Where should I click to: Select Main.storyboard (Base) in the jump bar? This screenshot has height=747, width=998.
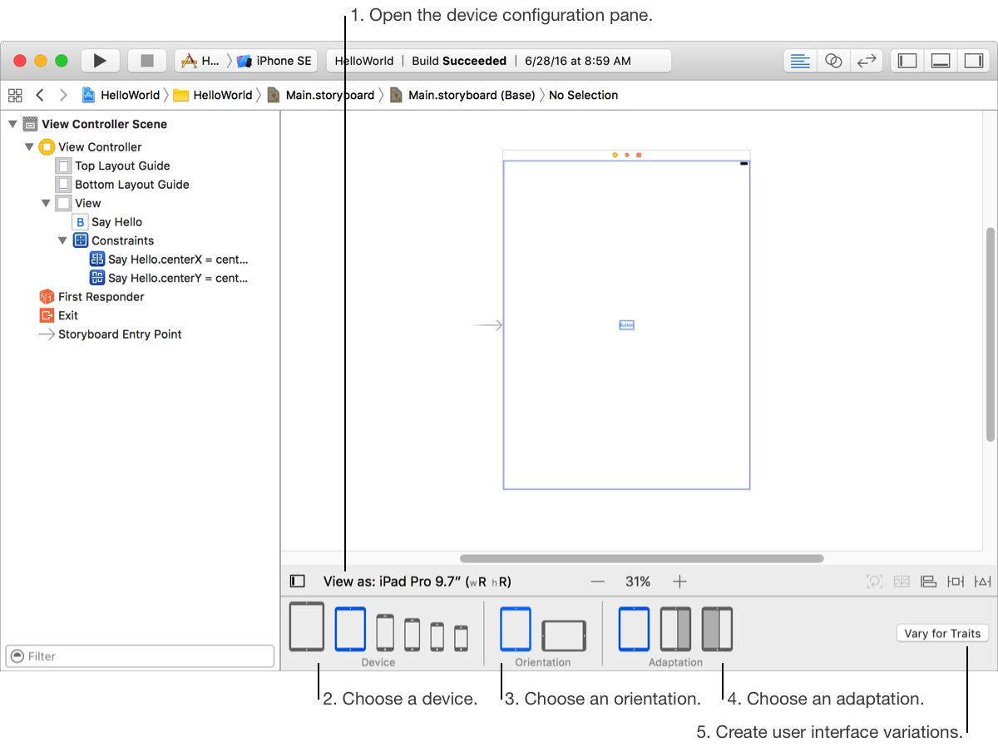pos(471,95)
